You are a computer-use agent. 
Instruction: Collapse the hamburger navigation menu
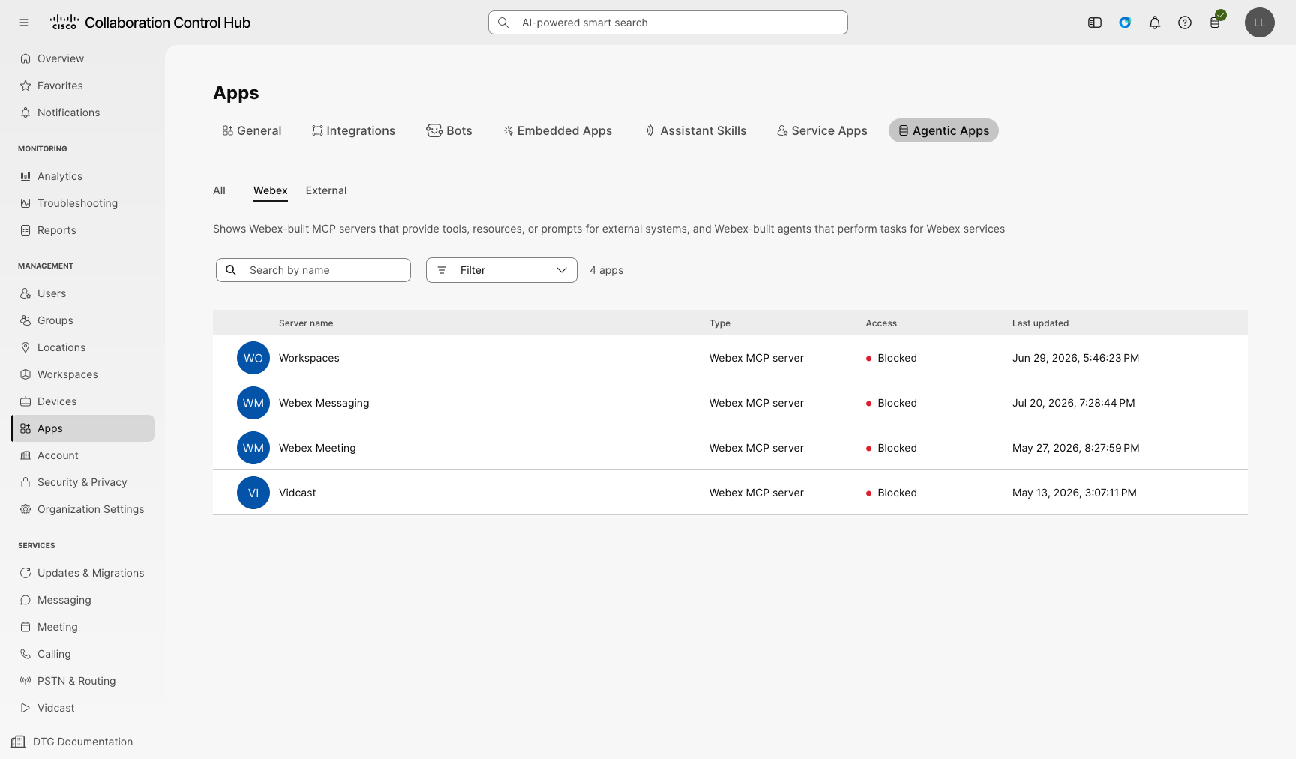tap(24, 22)
